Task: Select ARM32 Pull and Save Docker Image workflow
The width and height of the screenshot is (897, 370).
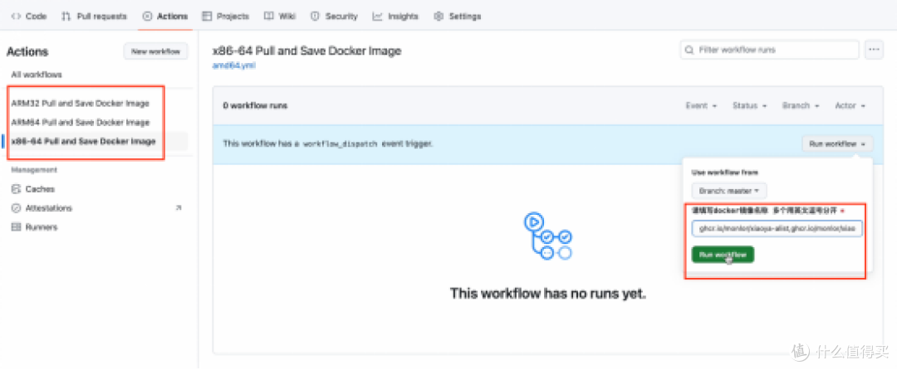Action: (80, 104)
